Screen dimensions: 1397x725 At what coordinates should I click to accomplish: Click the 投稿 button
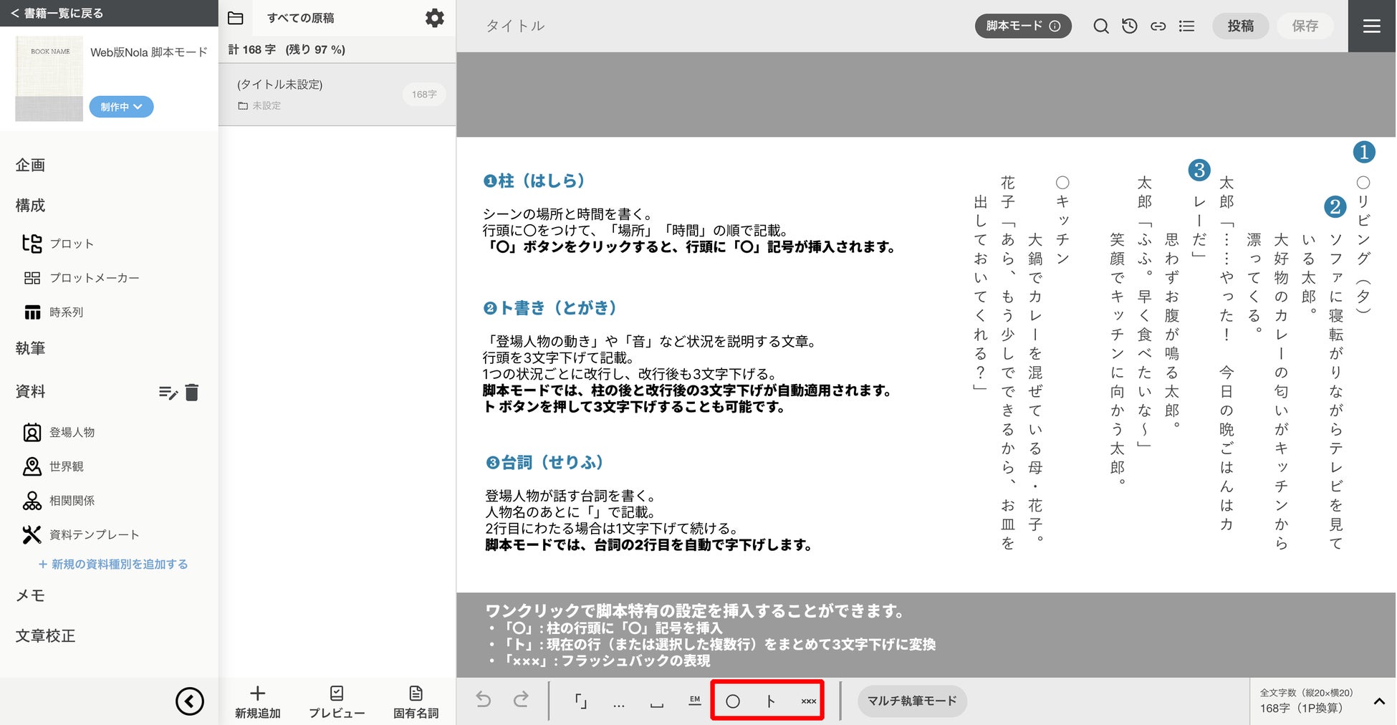[x=1241, y=26]
